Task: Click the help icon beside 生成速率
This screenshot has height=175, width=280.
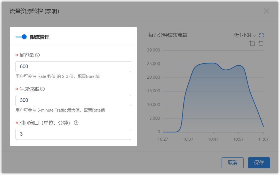Action: coord(42,89)
